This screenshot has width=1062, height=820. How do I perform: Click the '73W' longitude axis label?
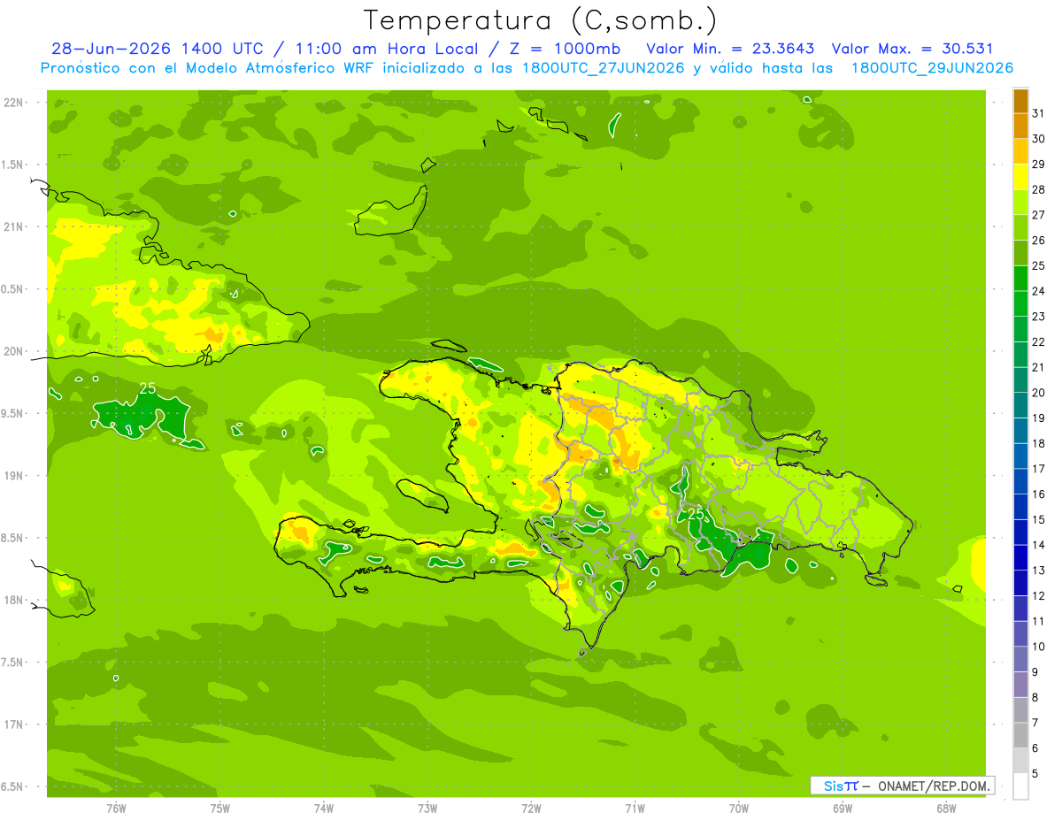click(427, 809)
